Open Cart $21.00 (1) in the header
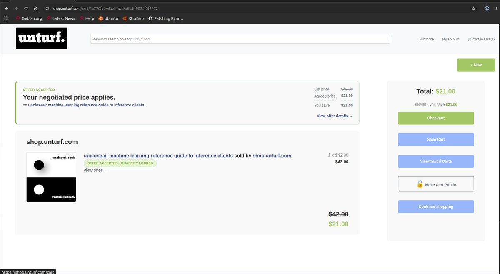The height and width of the screenshot is (274, 500). [x=481, y=39]
